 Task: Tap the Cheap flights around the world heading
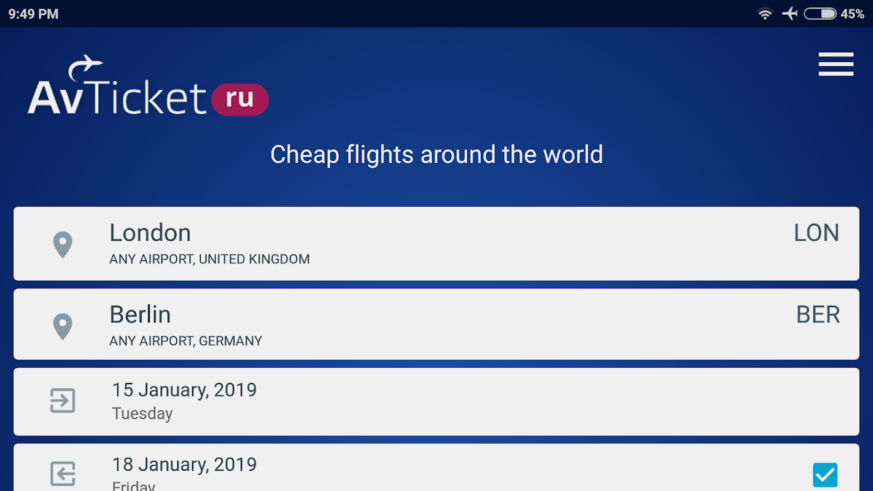pos(437,155)
